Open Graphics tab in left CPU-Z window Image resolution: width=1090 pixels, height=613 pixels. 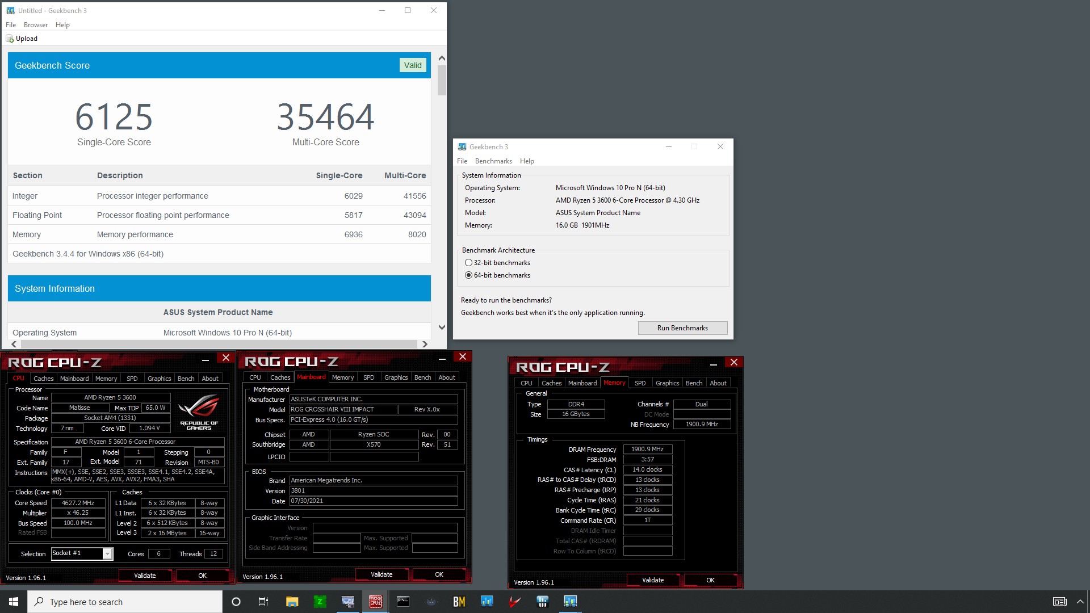tap(159, 379)
